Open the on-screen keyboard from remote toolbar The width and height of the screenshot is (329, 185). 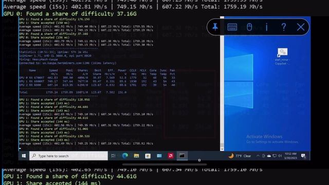[x=232, y=27]
